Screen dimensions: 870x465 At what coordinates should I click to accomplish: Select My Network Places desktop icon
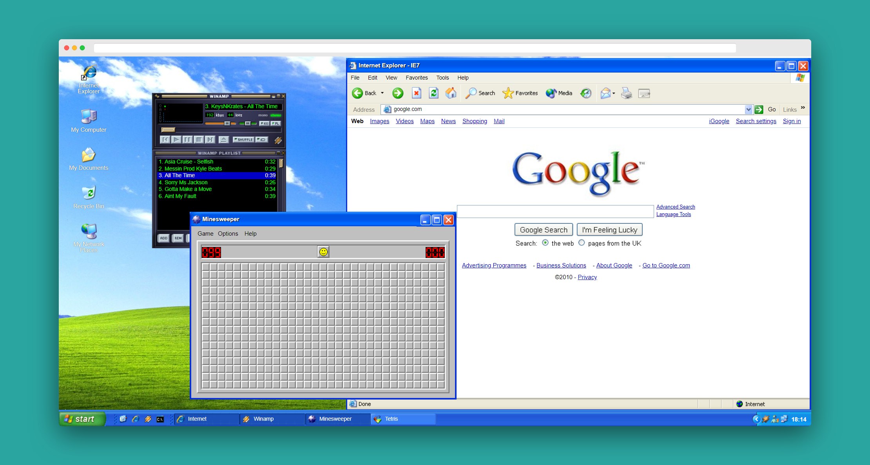pos(89,238)
